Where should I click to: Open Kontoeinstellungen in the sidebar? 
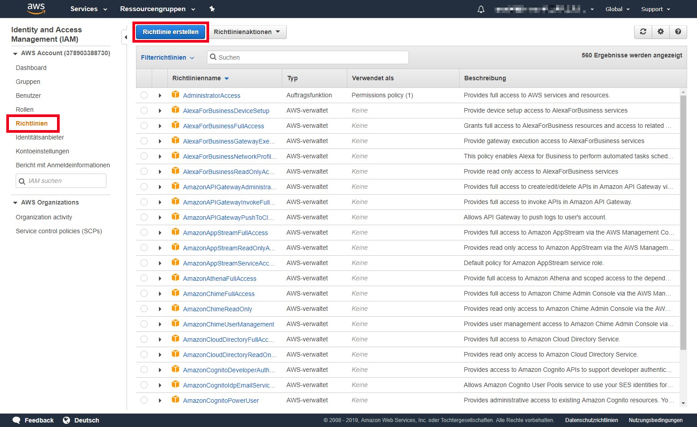click(x=42, y=151)
